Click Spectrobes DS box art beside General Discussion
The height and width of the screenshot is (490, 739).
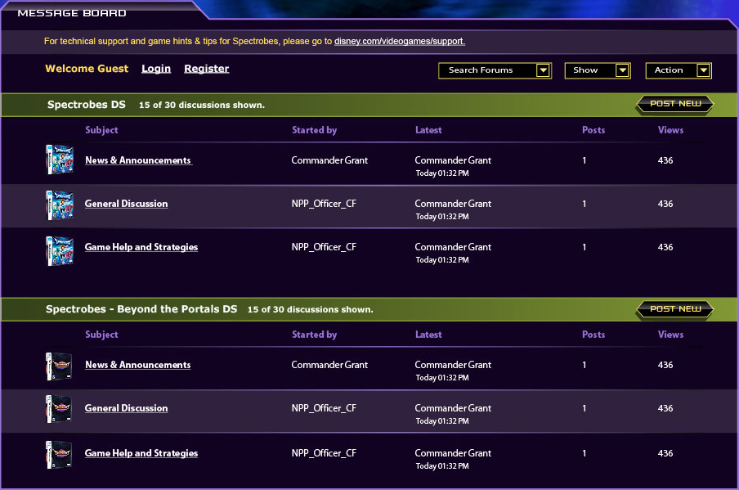tap(60, 205)
